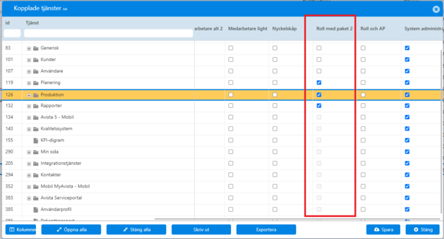Select the Integrationstjänster row text
This screenshot has height=239, width=444.
[x=61, y=164]
